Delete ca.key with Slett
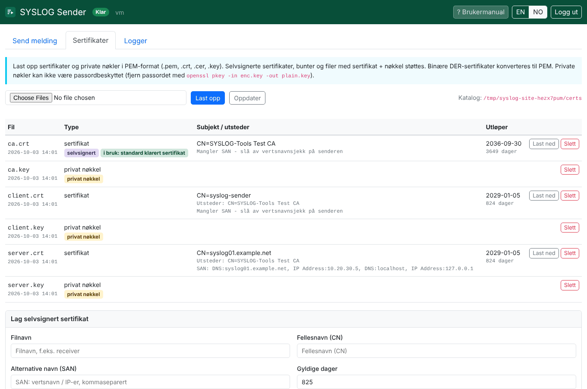Image resolution: width=587 pixels, height=389 pixels. 570,170
